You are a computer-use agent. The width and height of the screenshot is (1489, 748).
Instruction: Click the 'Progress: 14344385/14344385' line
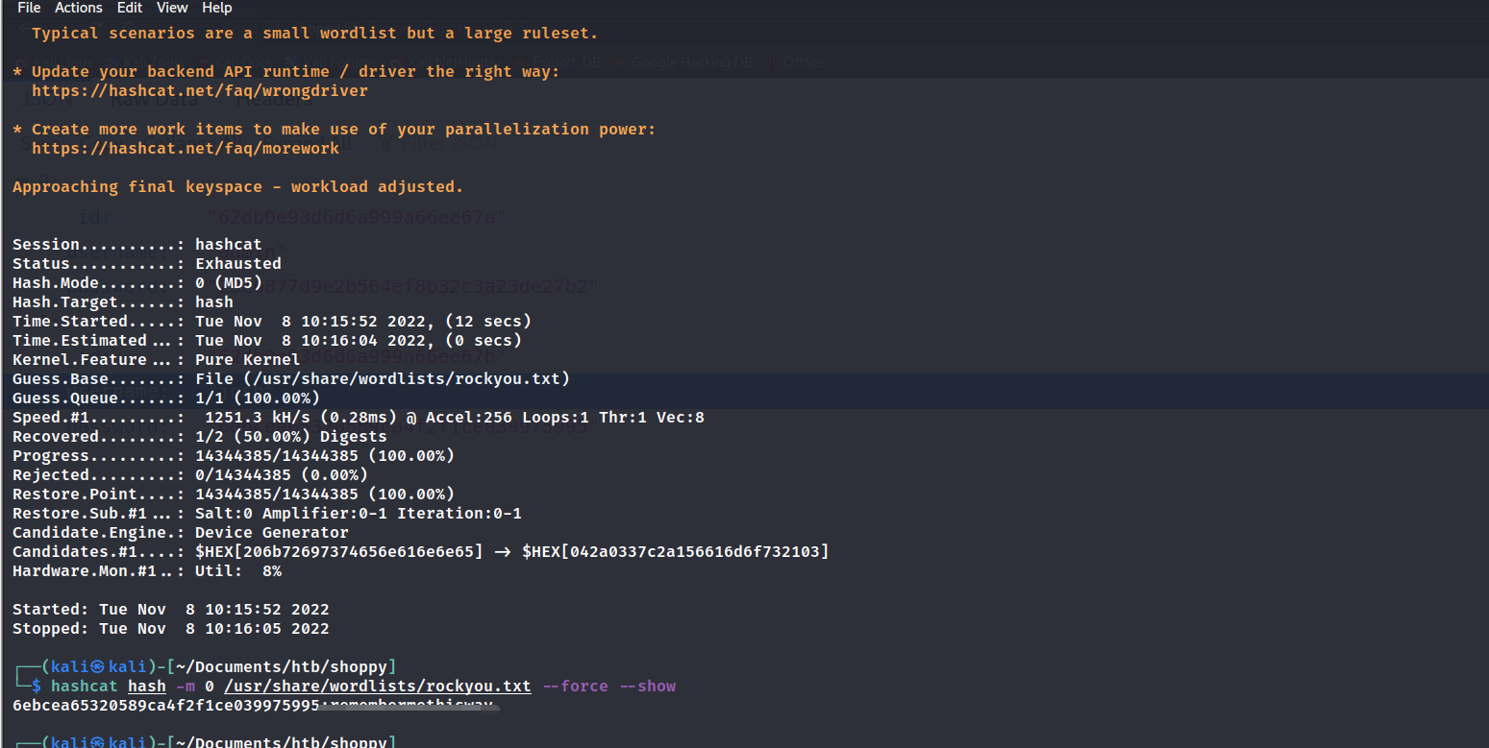(x=234, y=456)
